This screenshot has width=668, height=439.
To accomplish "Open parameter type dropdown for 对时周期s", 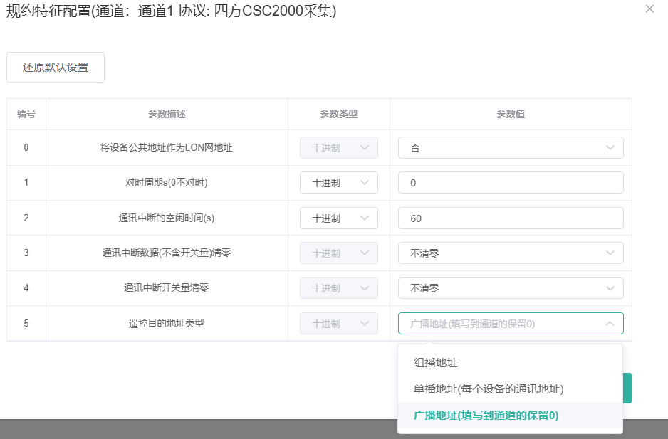I will (x=338, y=183).
